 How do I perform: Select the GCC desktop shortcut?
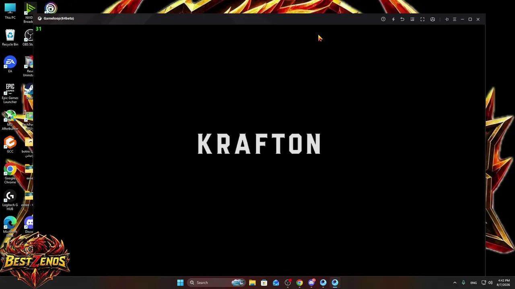pyautogui.click(x=10, y=145)
